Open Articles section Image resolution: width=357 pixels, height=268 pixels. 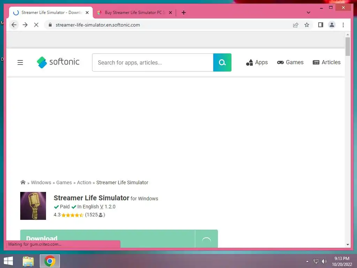(326, 62)
